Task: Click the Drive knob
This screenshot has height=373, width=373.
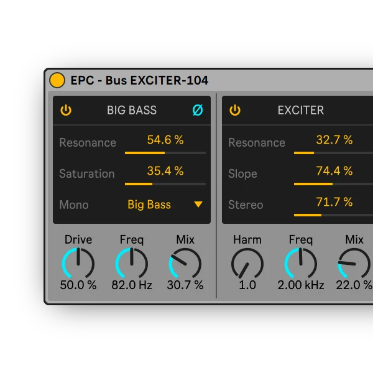Action: click(78, 263)
